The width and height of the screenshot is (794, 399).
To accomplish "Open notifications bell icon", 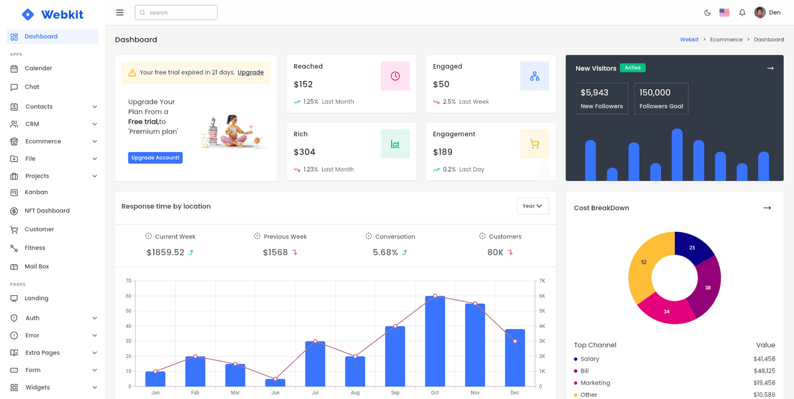I will [x=742, y=13].
